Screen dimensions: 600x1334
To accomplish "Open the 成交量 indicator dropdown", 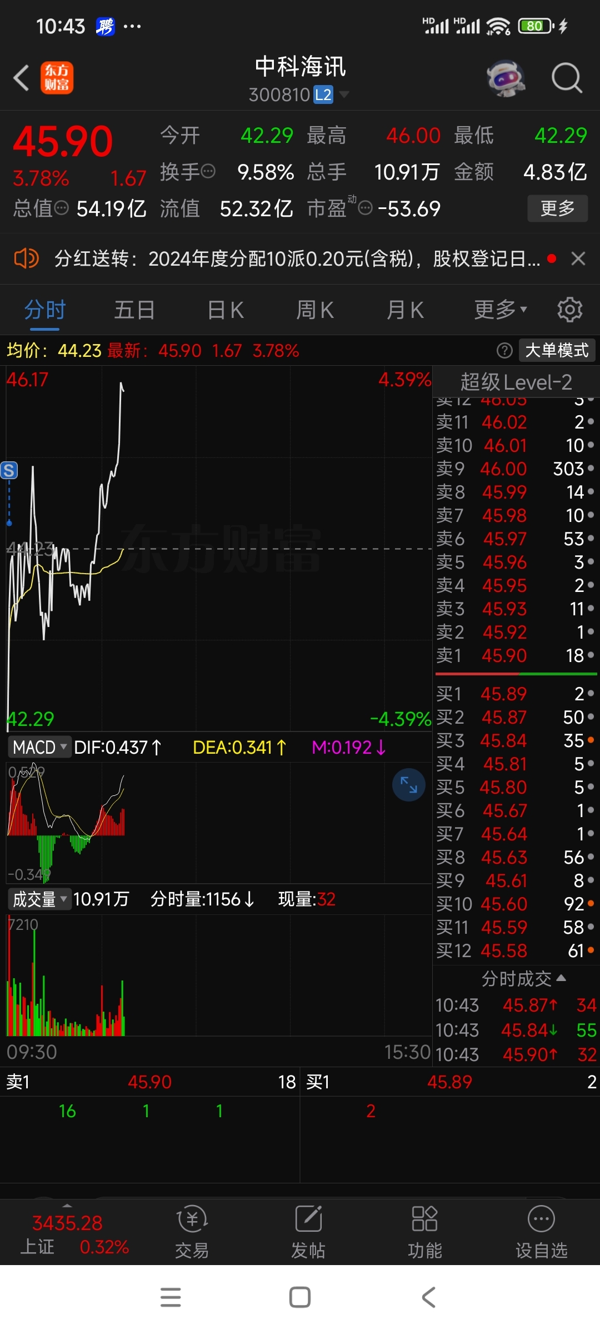I will click(x=39, y=899).
